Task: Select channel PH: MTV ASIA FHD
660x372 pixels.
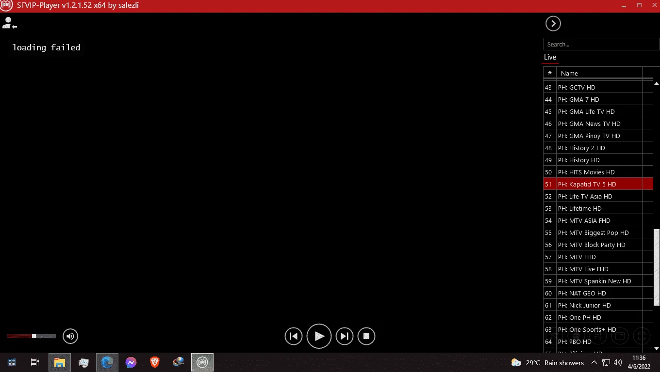Action: click(x=598, y=221)
